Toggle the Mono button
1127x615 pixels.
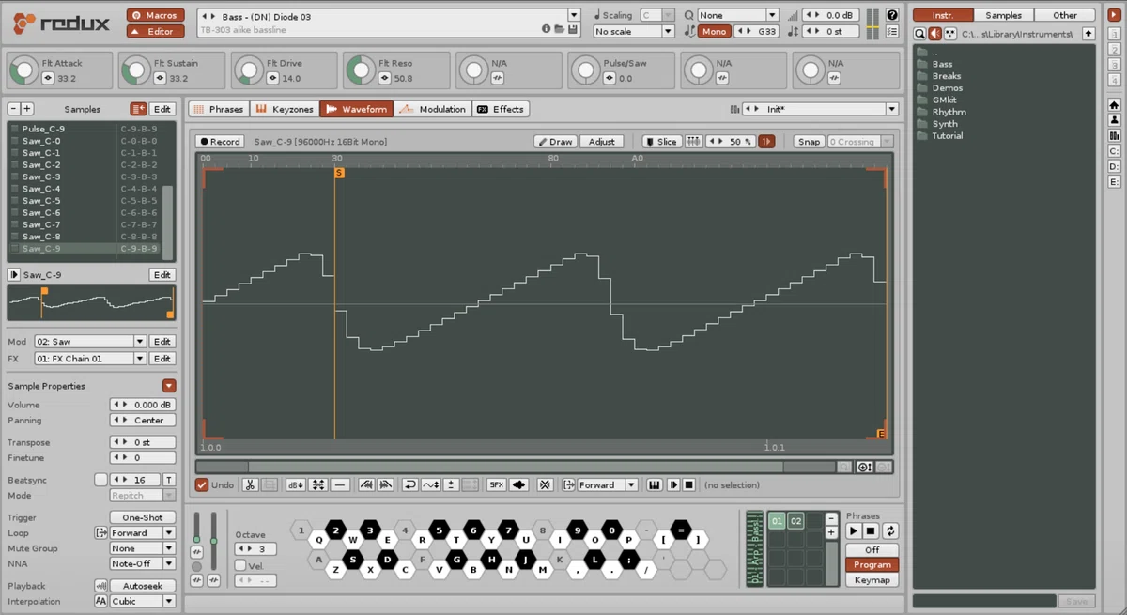tap(715, 32)
